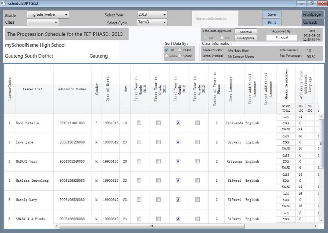Select the No radio for data approved

click(222, 37)
